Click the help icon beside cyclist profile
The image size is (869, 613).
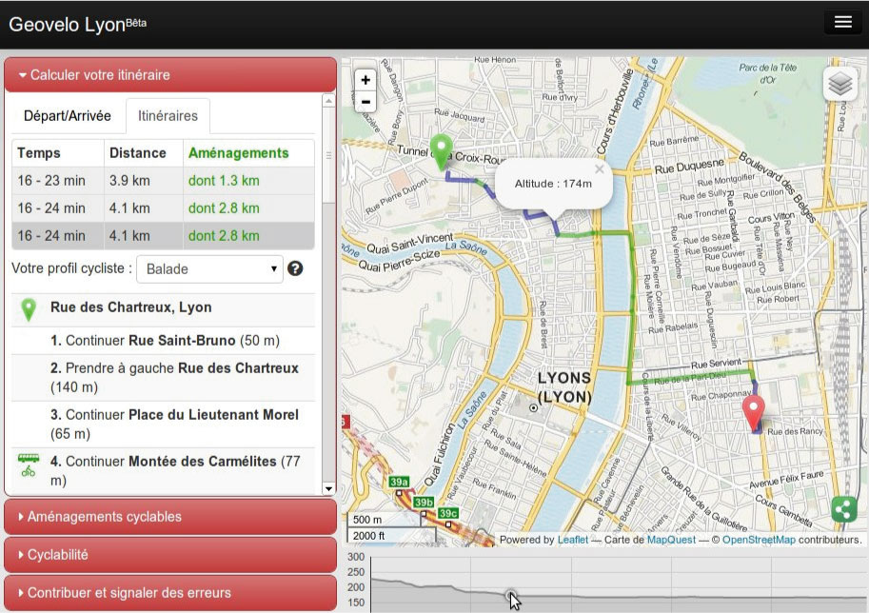(295, 268)
